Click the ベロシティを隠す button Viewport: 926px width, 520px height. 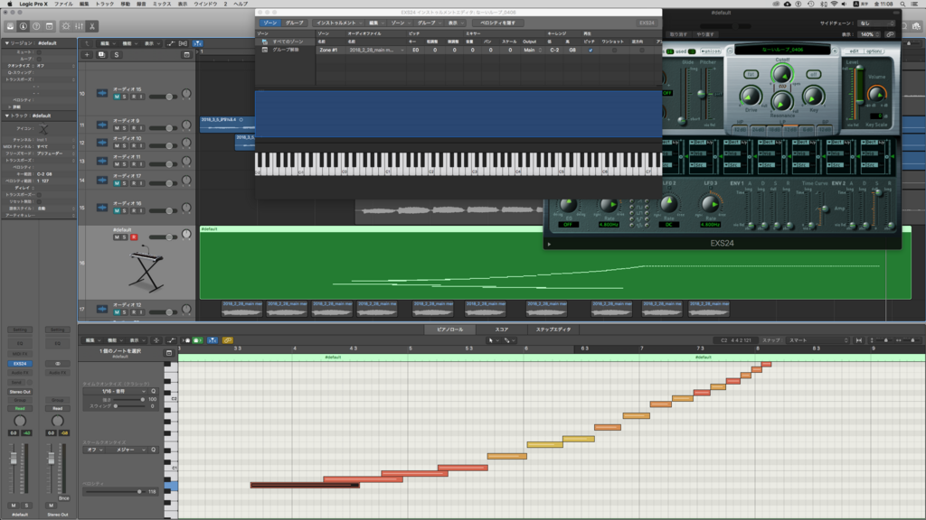(497, 23)
